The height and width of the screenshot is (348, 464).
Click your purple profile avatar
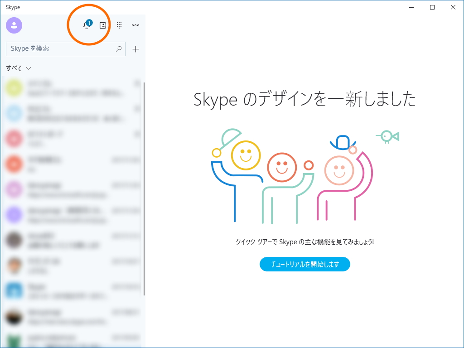[14, 25]
